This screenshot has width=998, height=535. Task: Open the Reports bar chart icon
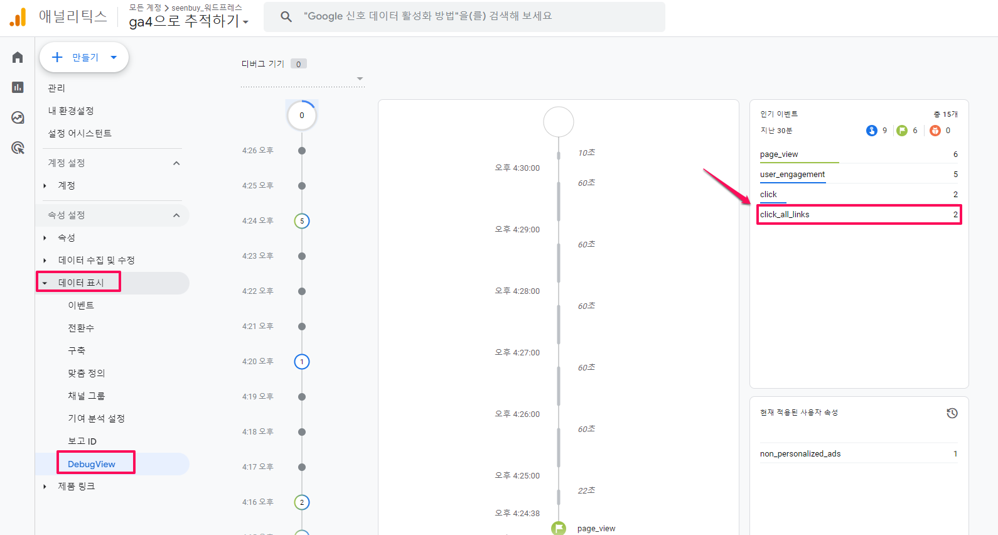point(18,87)
